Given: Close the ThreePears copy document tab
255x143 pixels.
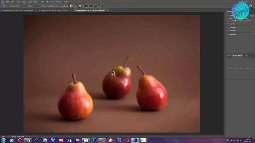Looking at the screenshot, I should click(108, 10).
